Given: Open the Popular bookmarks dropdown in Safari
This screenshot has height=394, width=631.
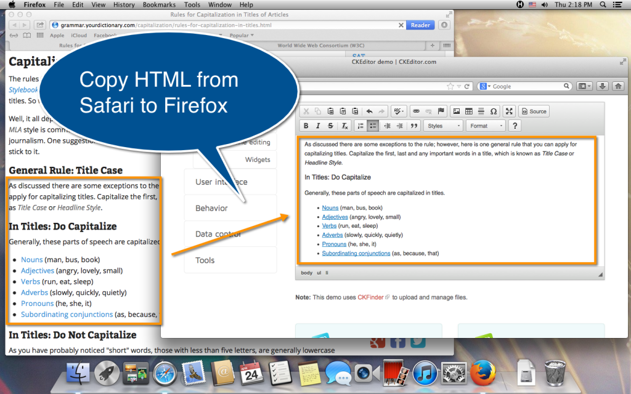Looking at the screenshot, I should click(242, 35).
